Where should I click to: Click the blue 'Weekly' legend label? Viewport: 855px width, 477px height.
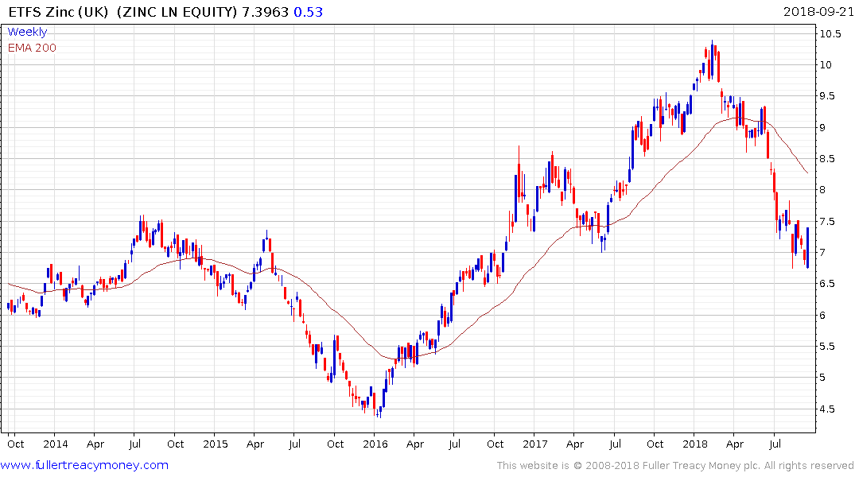coord(27,32)
